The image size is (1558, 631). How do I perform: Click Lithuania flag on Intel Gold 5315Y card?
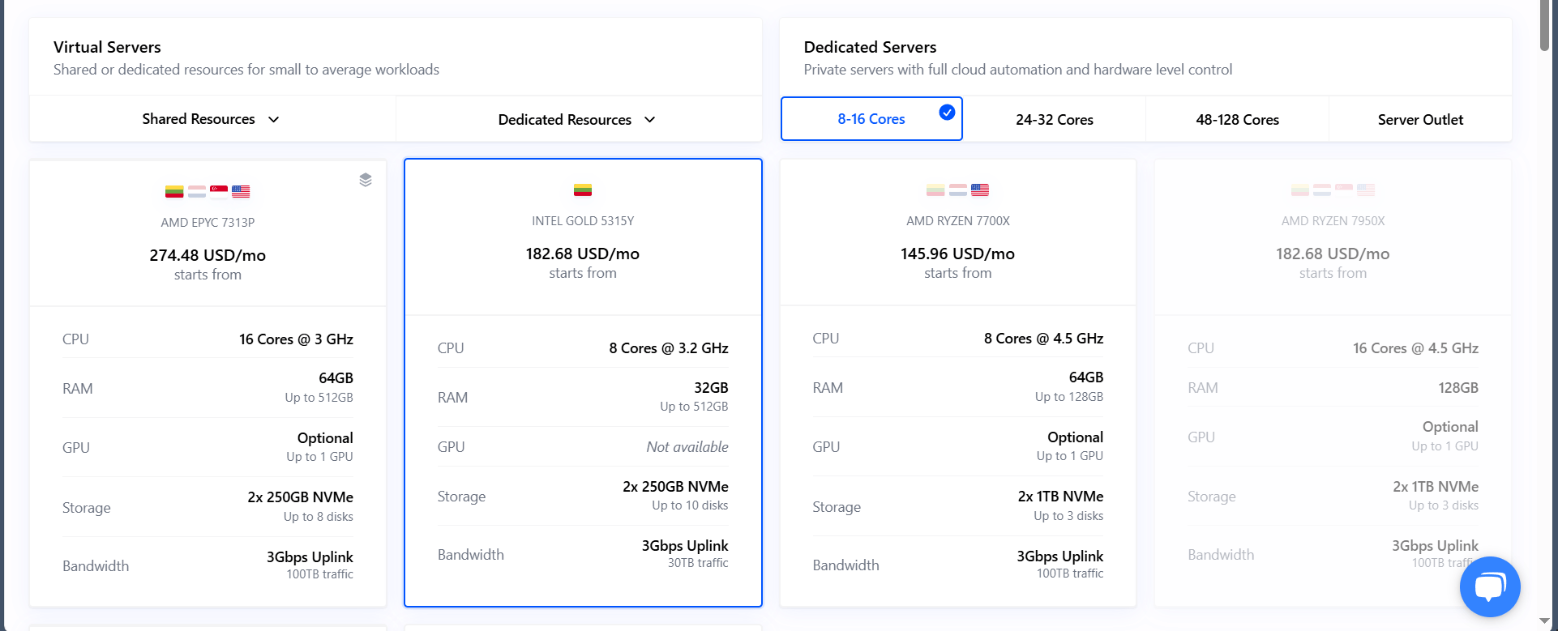click(x=583, y=190)
